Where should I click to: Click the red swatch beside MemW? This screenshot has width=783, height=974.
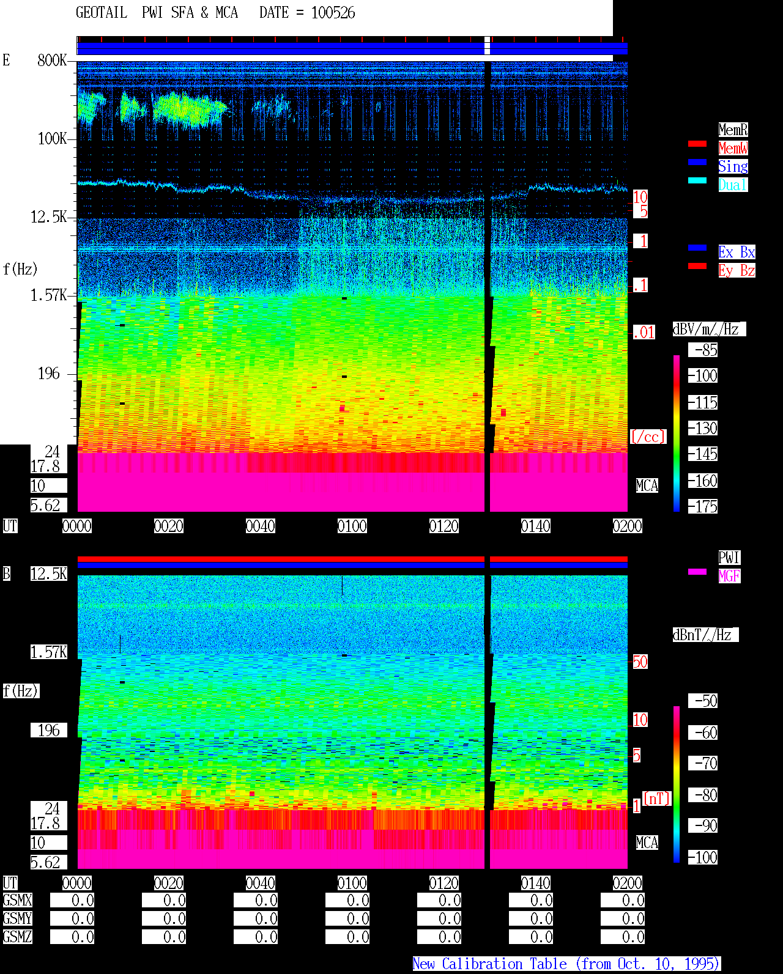click(697, 144)
